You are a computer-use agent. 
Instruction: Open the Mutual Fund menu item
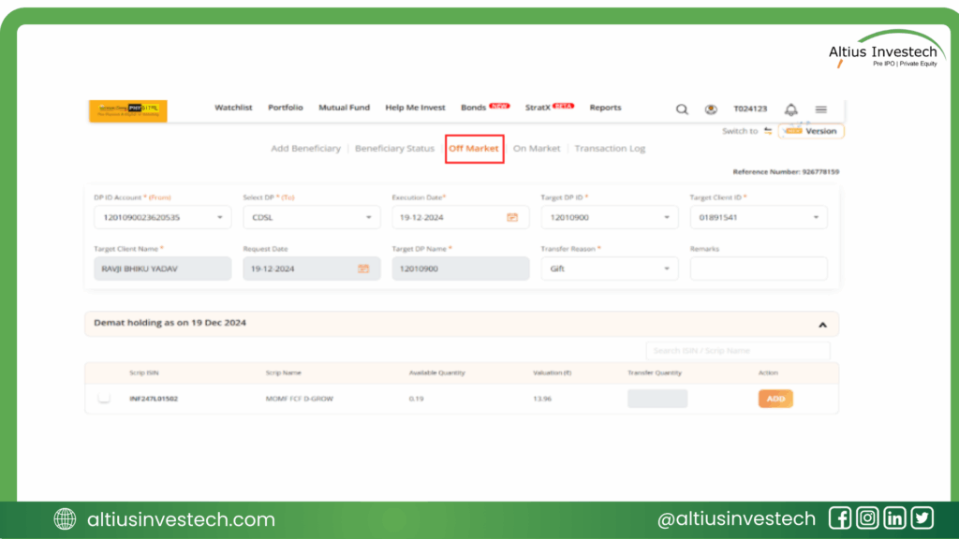(344, 108)
